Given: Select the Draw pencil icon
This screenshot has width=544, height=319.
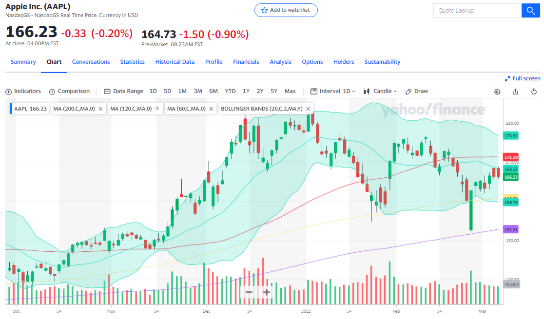Looking at the screenshot, I should pos(408,92).
